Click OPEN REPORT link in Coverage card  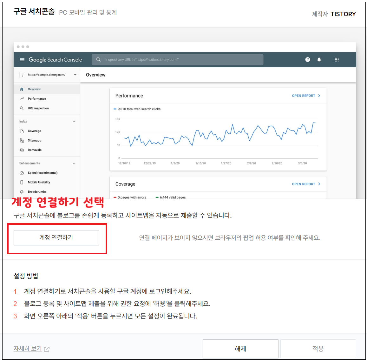tap(303, 184)
